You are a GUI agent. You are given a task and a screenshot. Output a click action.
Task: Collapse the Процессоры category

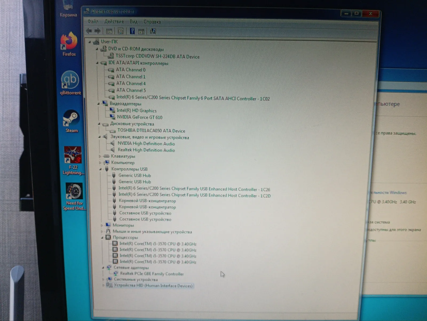(102, 238)
